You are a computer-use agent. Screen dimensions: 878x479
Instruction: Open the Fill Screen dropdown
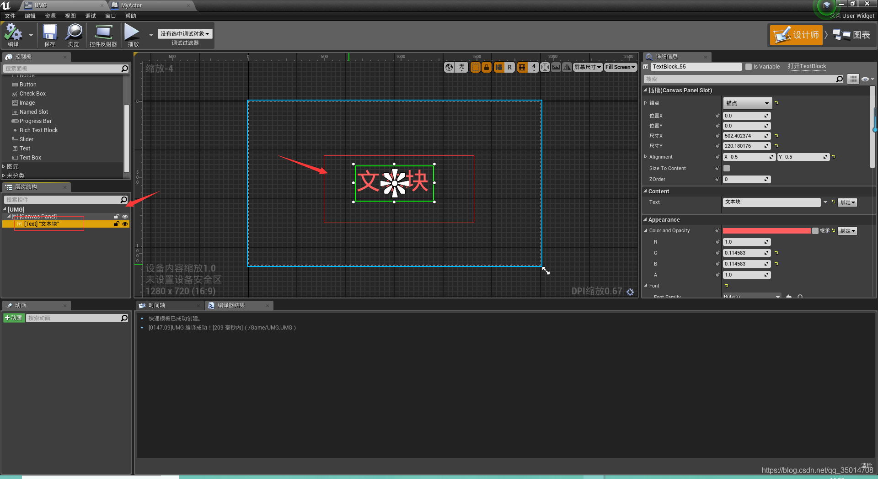(x=621, y=67)
